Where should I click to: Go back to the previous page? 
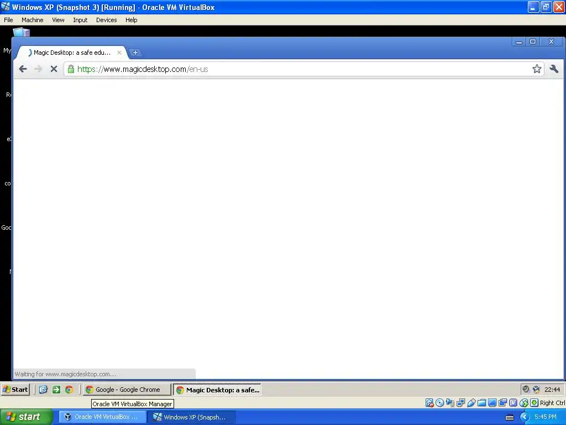23,69
